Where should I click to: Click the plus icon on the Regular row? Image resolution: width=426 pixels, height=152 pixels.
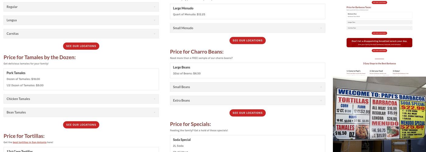(x=154, y=7)
